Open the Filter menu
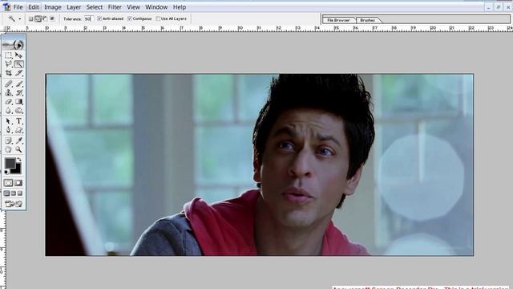This screenshot has height=289, width=513. click(x=115, y=7)
